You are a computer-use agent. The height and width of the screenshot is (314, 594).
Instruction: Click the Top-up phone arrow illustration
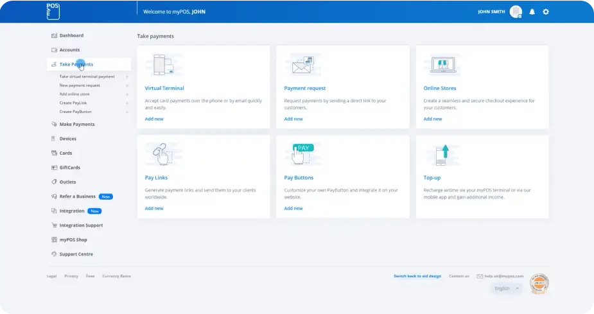[443, 155]
